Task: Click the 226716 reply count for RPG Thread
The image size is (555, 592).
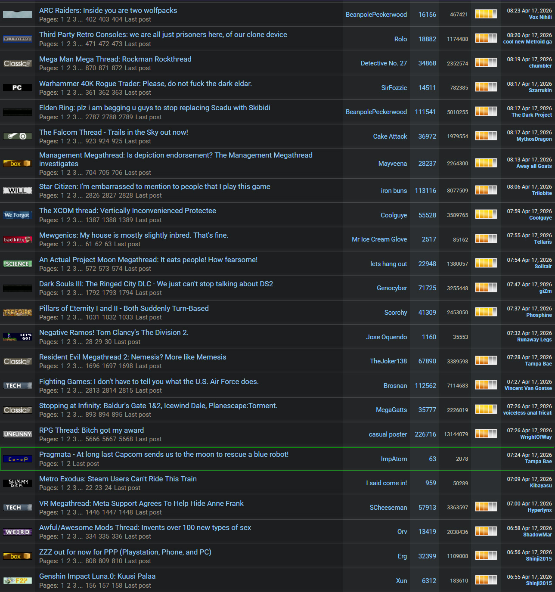Action: point(425,434)
